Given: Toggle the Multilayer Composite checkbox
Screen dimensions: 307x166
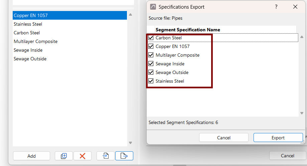Looking at the screenshot, I should tap(151, 55).
